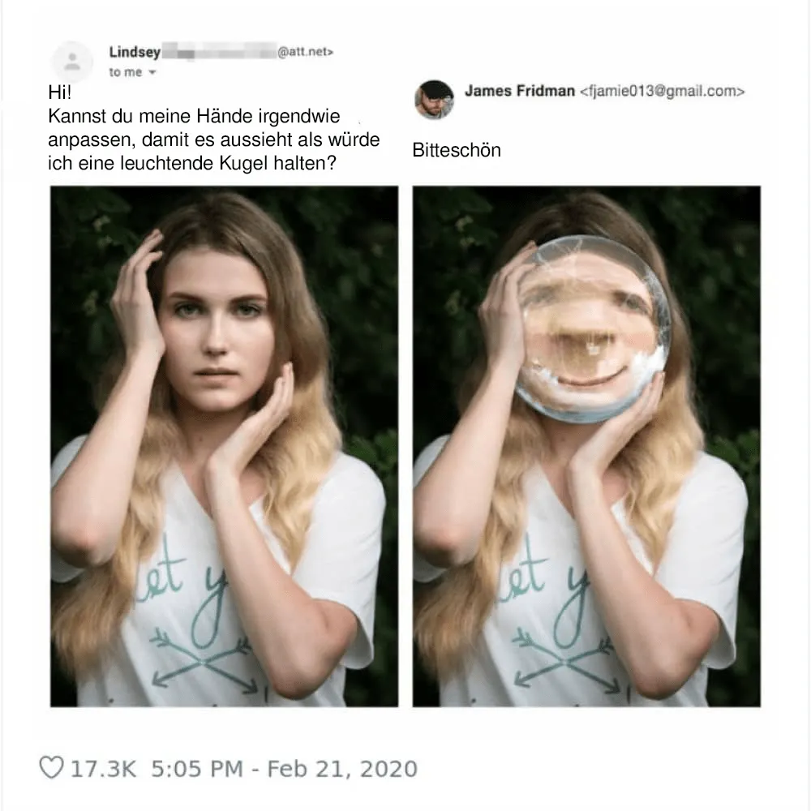Click the blurred portion of Lindsey's email
The height and width of the screenshot is (811, 811).
pos(219,52)
